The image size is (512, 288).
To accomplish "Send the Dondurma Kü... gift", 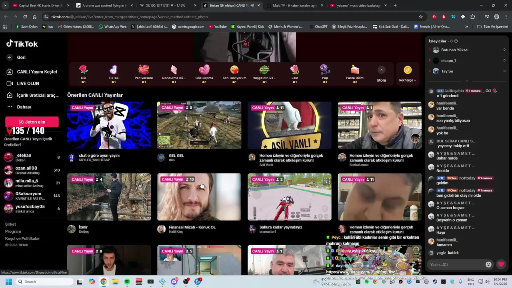I will click(174, 74).
